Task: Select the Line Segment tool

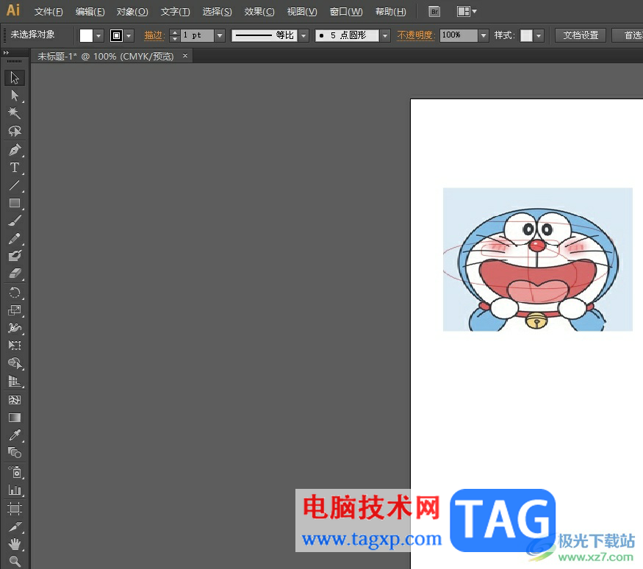Action: [x=15, y=185]
